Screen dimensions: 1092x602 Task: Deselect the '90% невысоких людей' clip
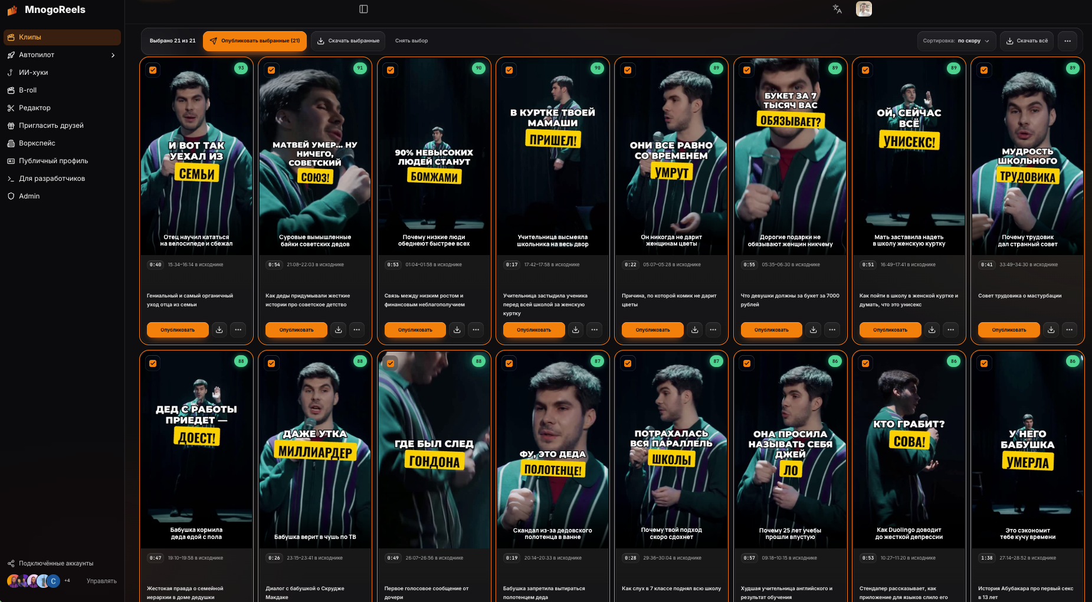point(391,70)
